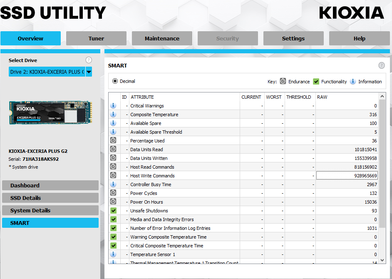The height and width of the screenshot is (279, 392).
Task: Open the SSD Details section
Action: tap(50, 198)
